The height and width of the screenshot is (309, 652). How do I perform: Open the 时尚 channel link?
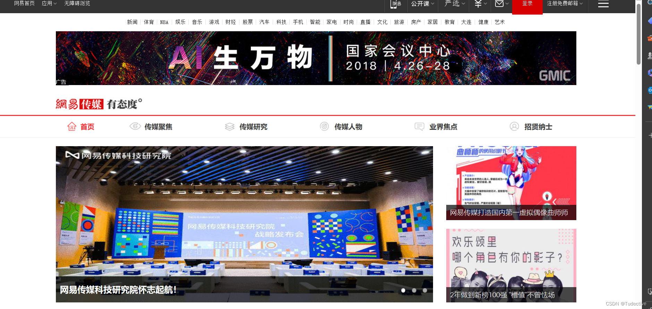[349, 22]
